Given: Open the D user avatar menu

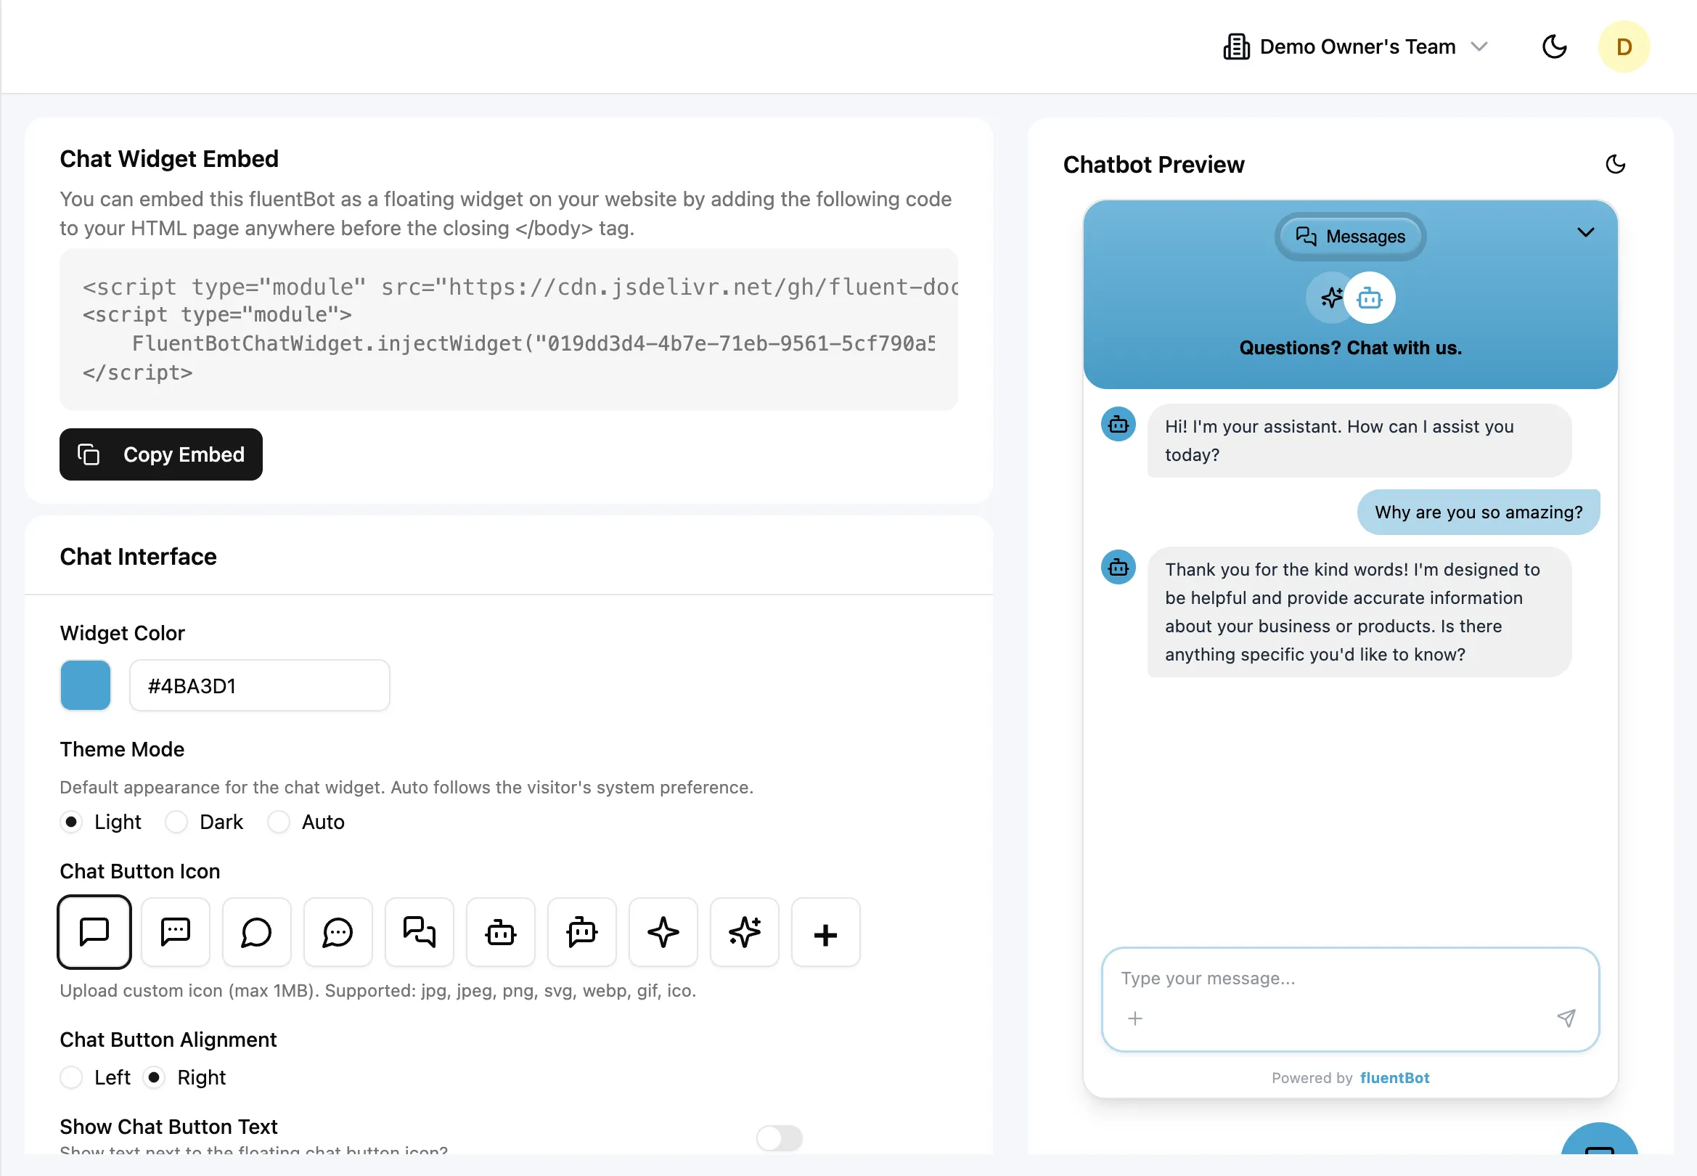Looking at the screenshot, I should 1624,46.
